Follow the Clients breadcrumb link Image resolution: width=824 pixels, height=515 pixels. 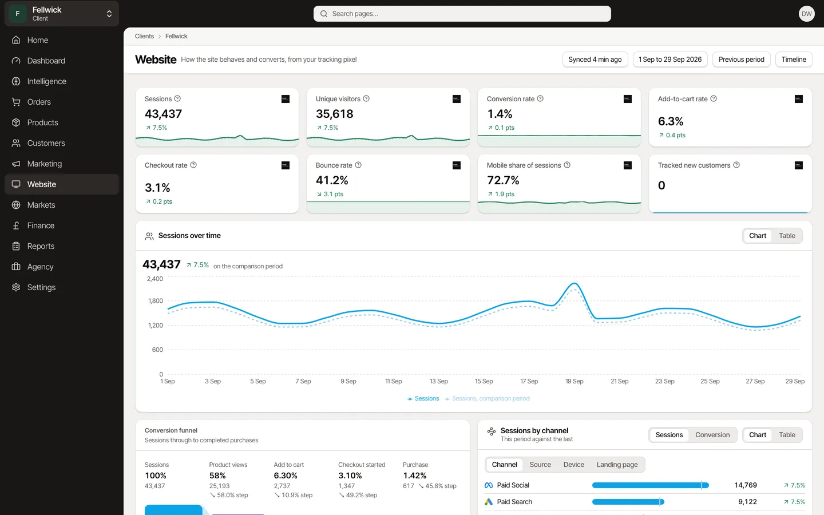click(144, 36)
